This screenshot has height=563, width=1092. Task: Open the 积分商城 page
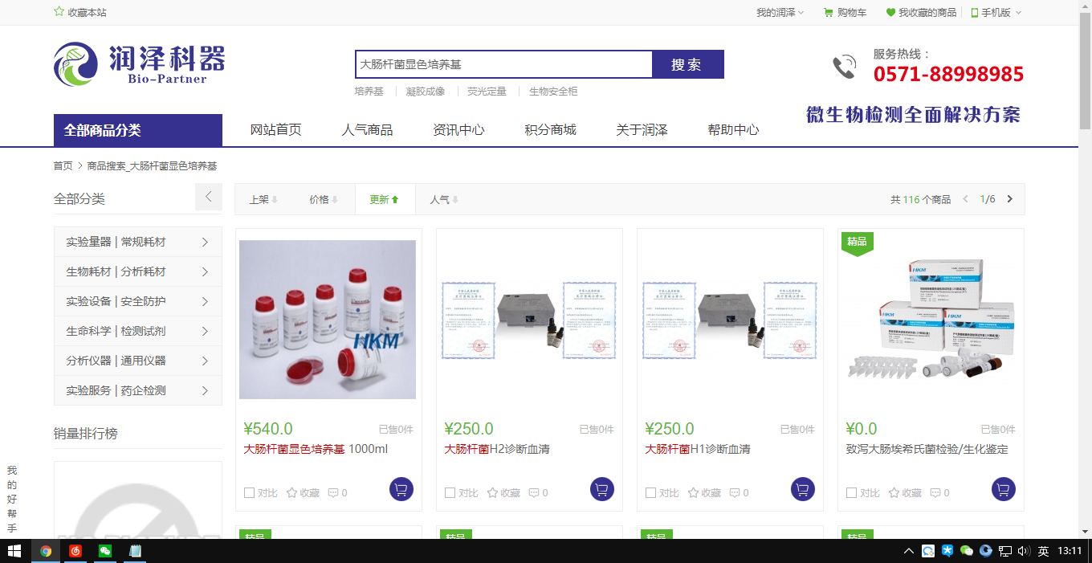point(551,130)
